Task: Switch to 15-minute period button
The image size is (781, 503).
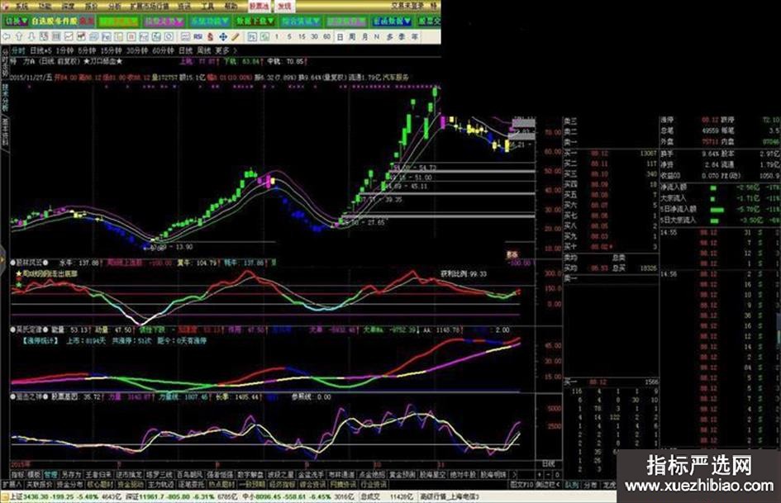Action: point(302,36)
